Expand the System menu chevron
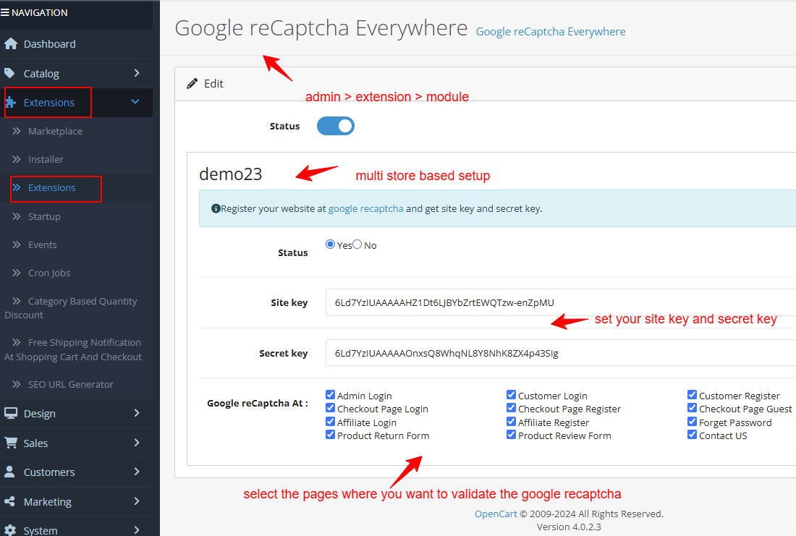The width and height of the screenshot is (796, 536). [x=137, y=530]
